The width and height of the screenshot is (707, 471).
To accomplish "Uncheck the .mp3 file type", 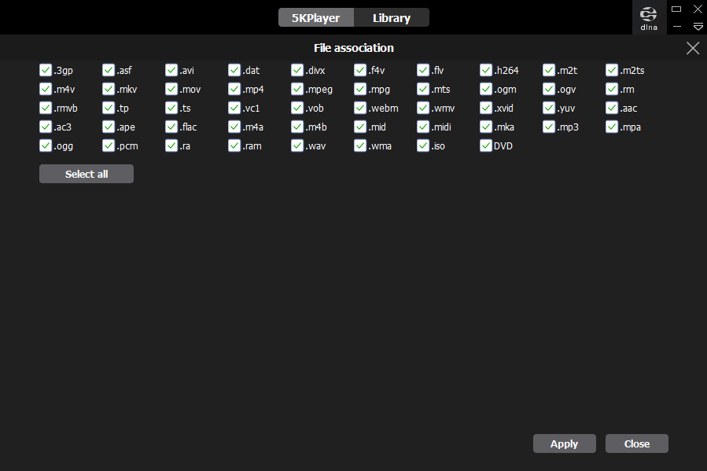I will click(549, 127).
